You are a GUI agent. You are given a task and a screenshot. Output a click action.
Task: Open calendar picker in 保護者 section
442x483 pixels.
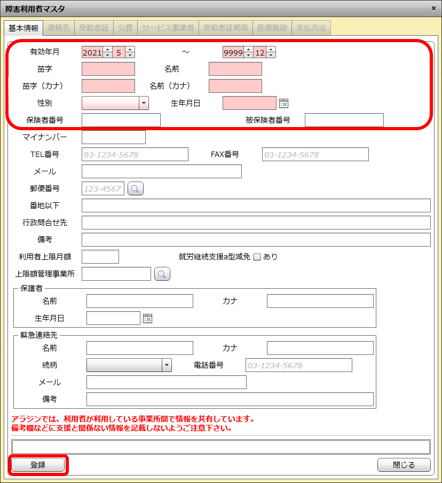pyautogui.click(x=147, y=319)
